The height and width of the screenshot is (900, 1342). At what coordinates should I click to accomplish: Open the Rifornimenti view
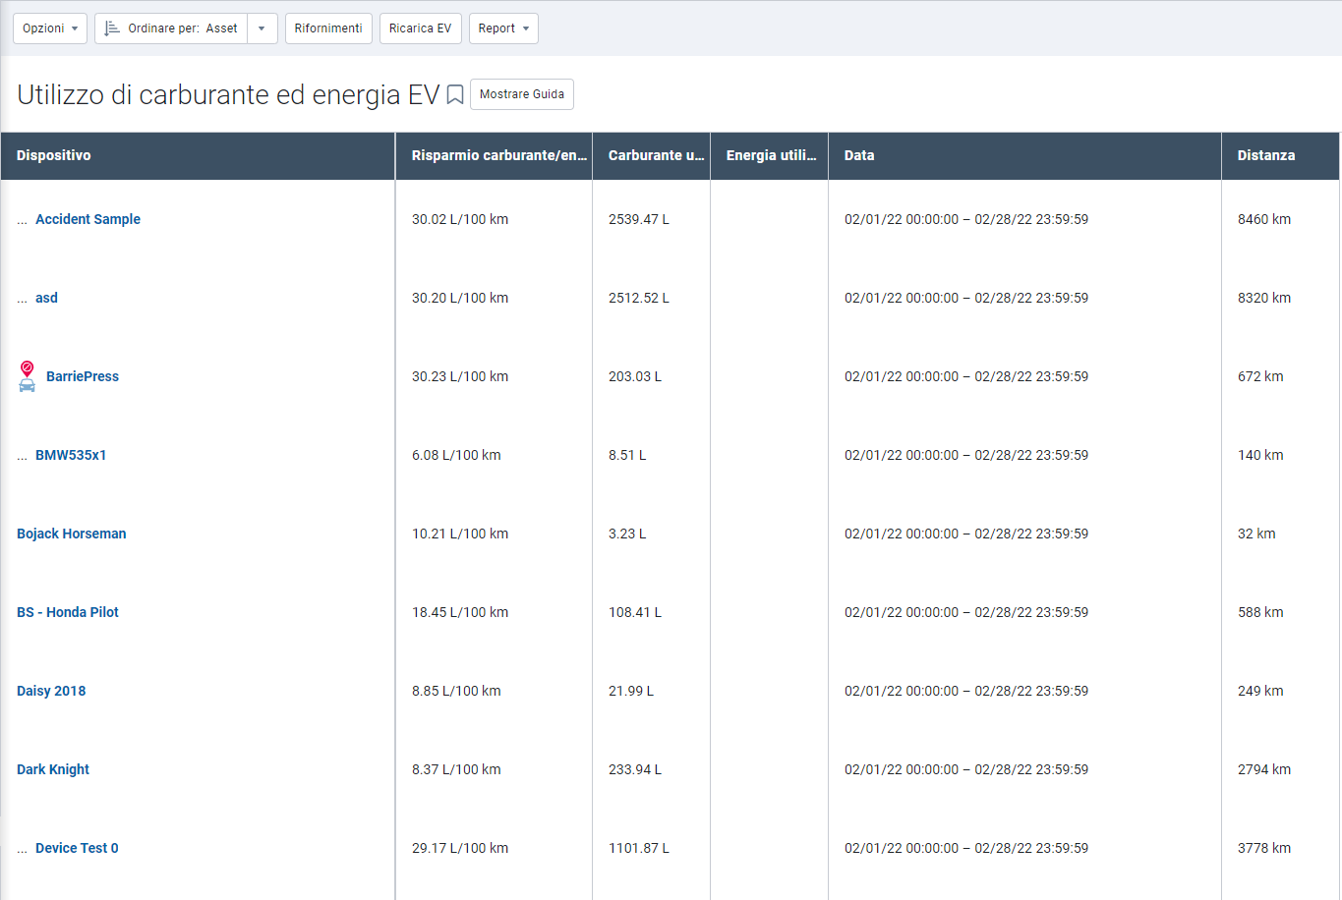pos(328,28)
